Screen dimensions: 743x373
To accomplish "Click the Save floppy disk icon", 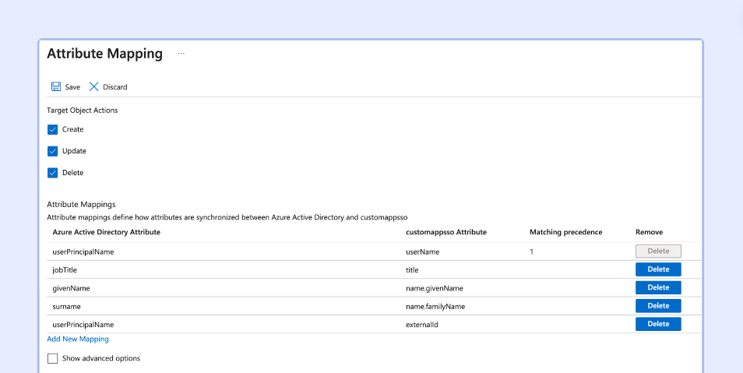I will (x=56, y=87).
